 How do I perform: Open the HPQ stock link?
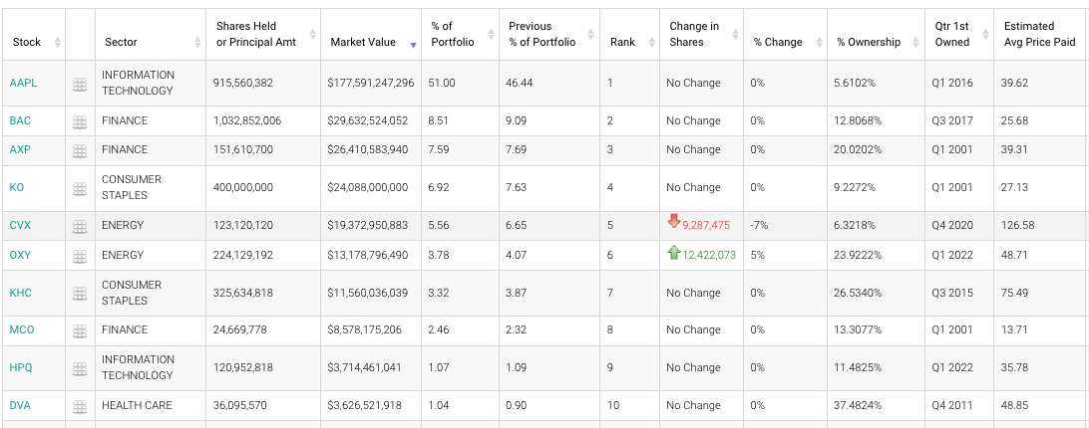click(x=21, y=367)
